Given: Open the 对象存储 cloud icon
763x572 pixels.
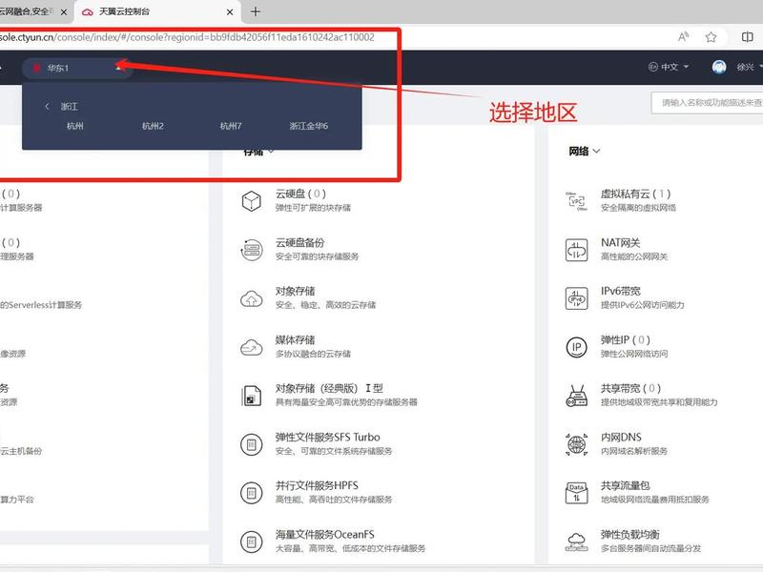Looking at the screenshot, I should 251,298.
